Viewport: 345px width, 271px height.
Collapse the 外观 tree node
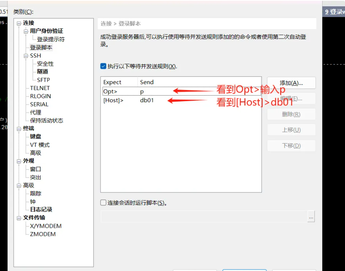click(x=19, y=161)
